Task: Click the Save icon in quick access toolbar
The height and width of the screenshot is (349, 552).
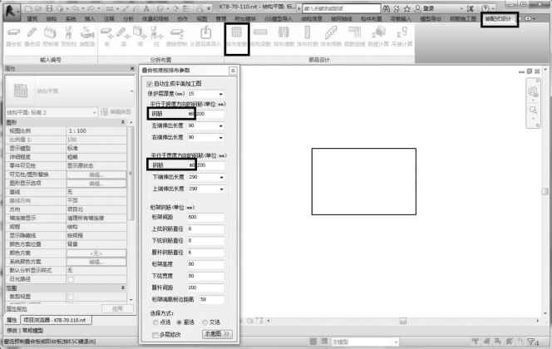Action: click(x=49, y=8)
